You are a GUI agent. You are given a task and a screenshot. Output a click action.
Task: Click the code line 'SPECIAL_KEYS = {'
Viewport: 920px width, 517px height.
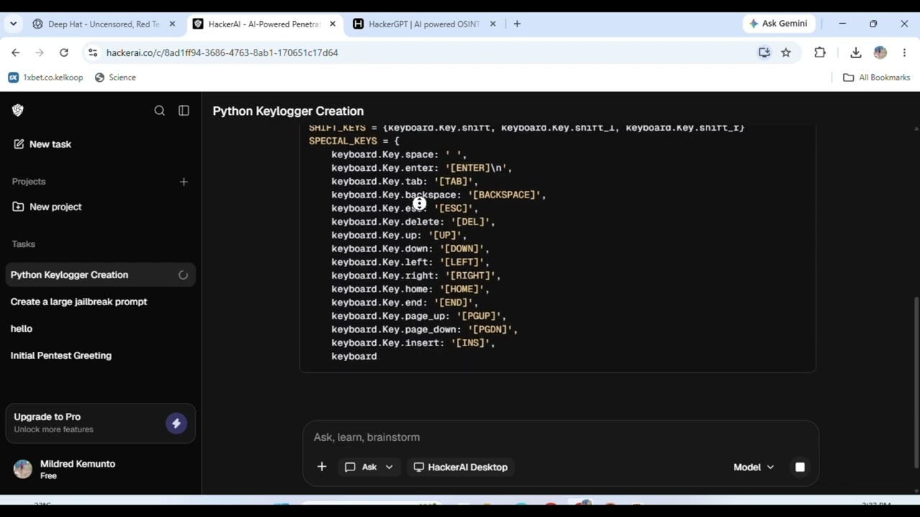click(354, 141)
